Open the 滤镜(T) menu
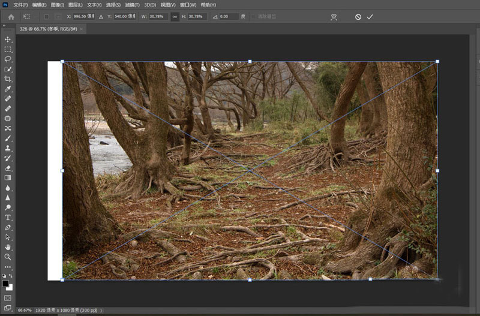 coord(133,5)
